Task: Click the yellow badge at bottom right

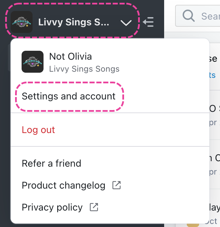Action: click(x=193, y=224)
